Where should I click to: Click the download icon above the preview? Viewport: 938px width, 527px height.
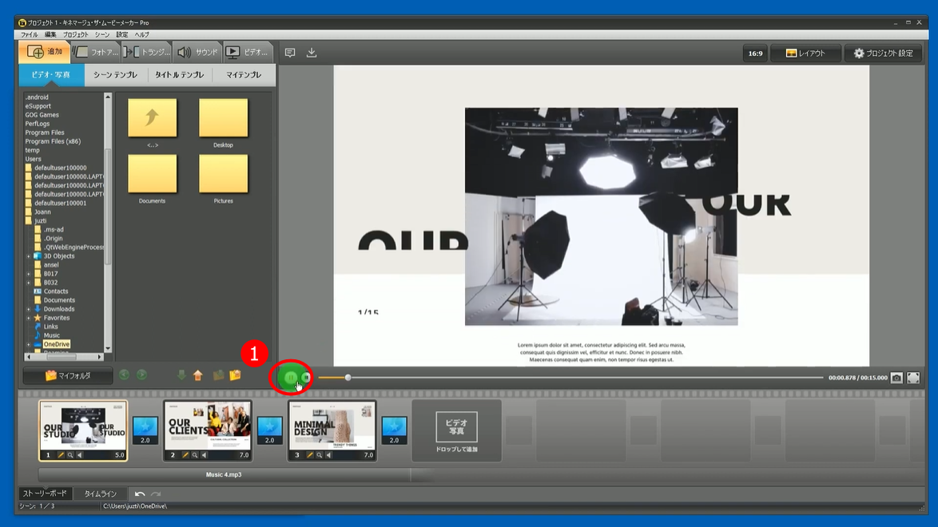[312, 53]
